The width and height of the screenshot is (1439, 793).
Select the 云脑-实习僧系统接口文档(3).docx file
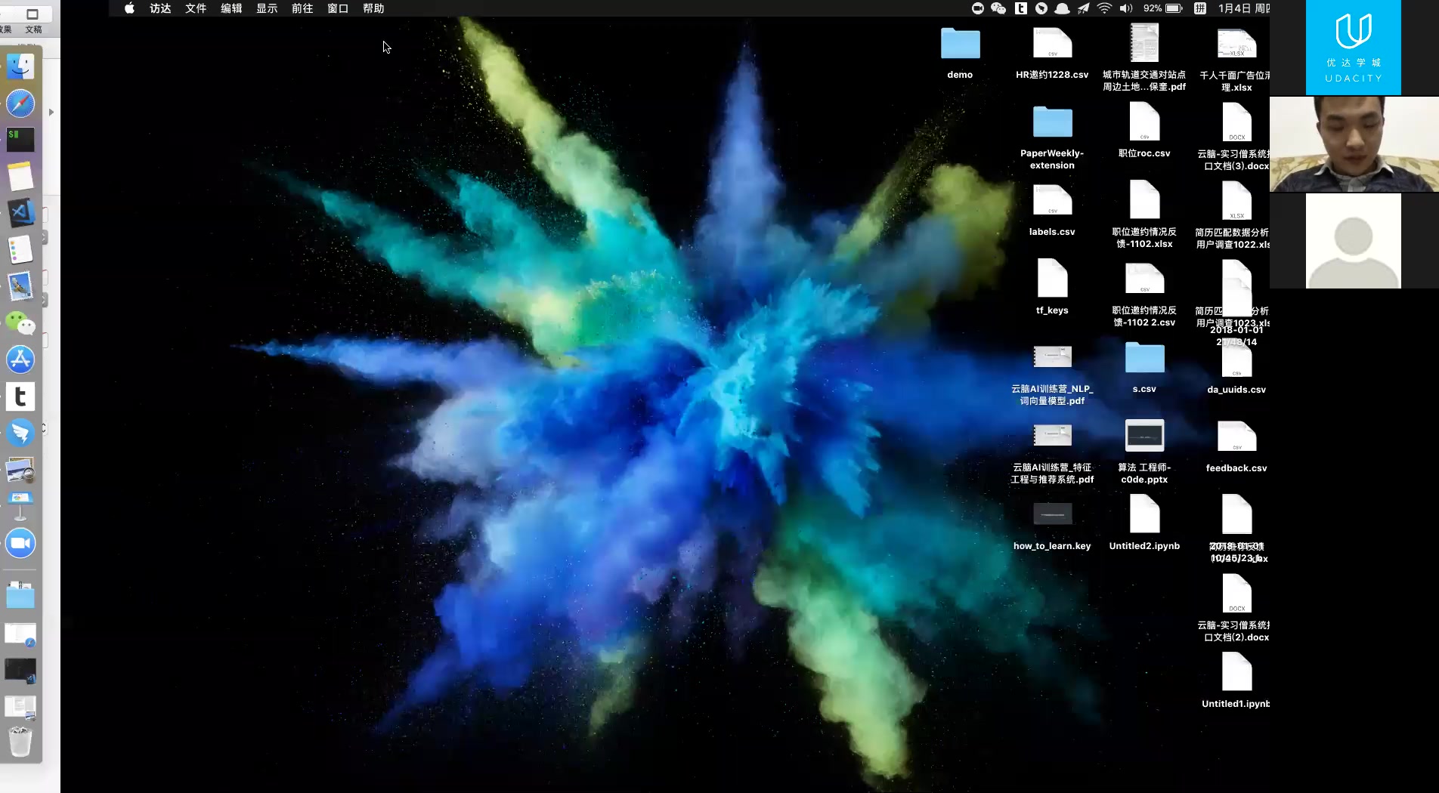click(1236, 122)
